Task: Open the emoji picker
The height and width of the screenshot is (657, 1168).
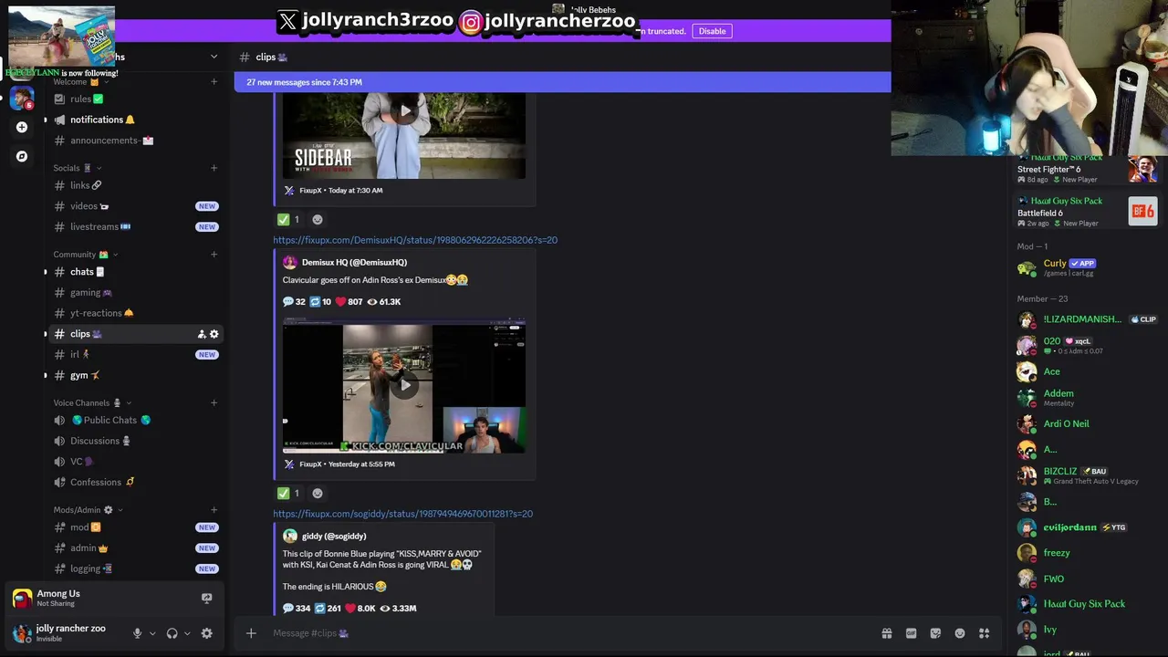Action: click(960, 633)
